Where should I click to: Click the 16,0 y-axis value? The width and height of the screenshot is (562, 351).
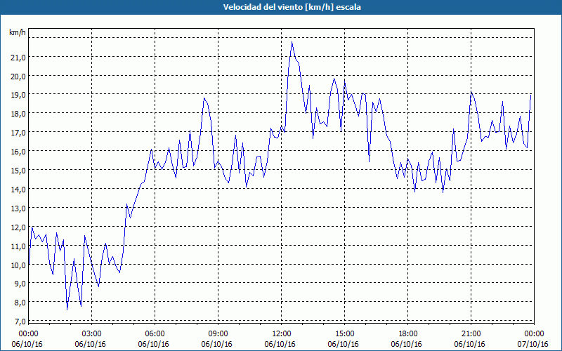[x=18, y=152]
